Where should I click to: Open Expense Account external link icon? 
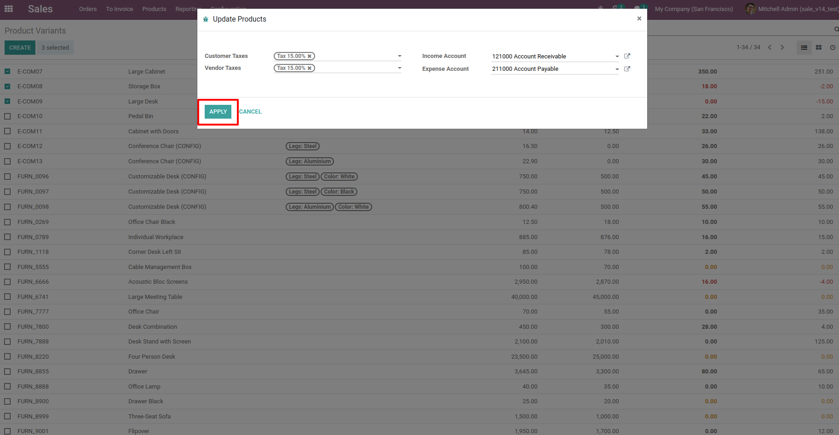tap(627, 69)
